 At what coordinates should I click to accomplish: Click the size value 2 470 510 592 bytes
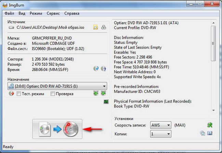click(x=48, y=64)
